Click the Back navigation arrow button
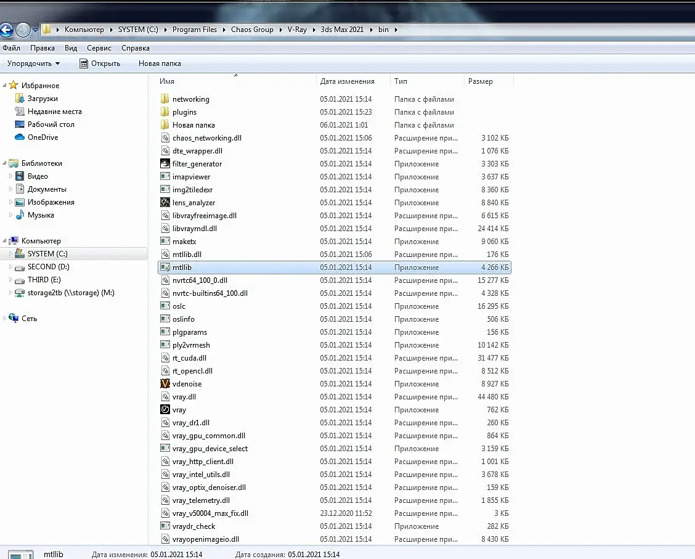Viewport: 695px width, 559px height. 6,30
